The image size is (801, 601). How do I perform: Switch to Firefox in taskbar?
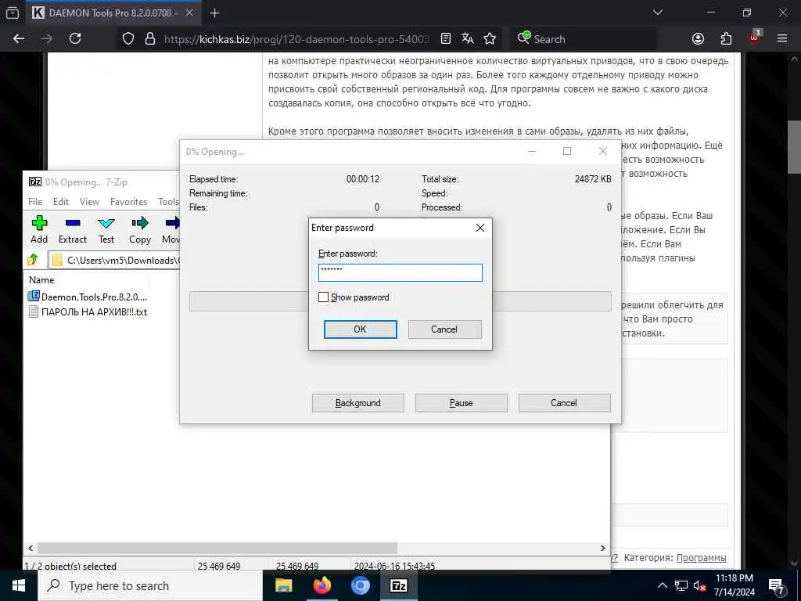[x=321, y=585]
